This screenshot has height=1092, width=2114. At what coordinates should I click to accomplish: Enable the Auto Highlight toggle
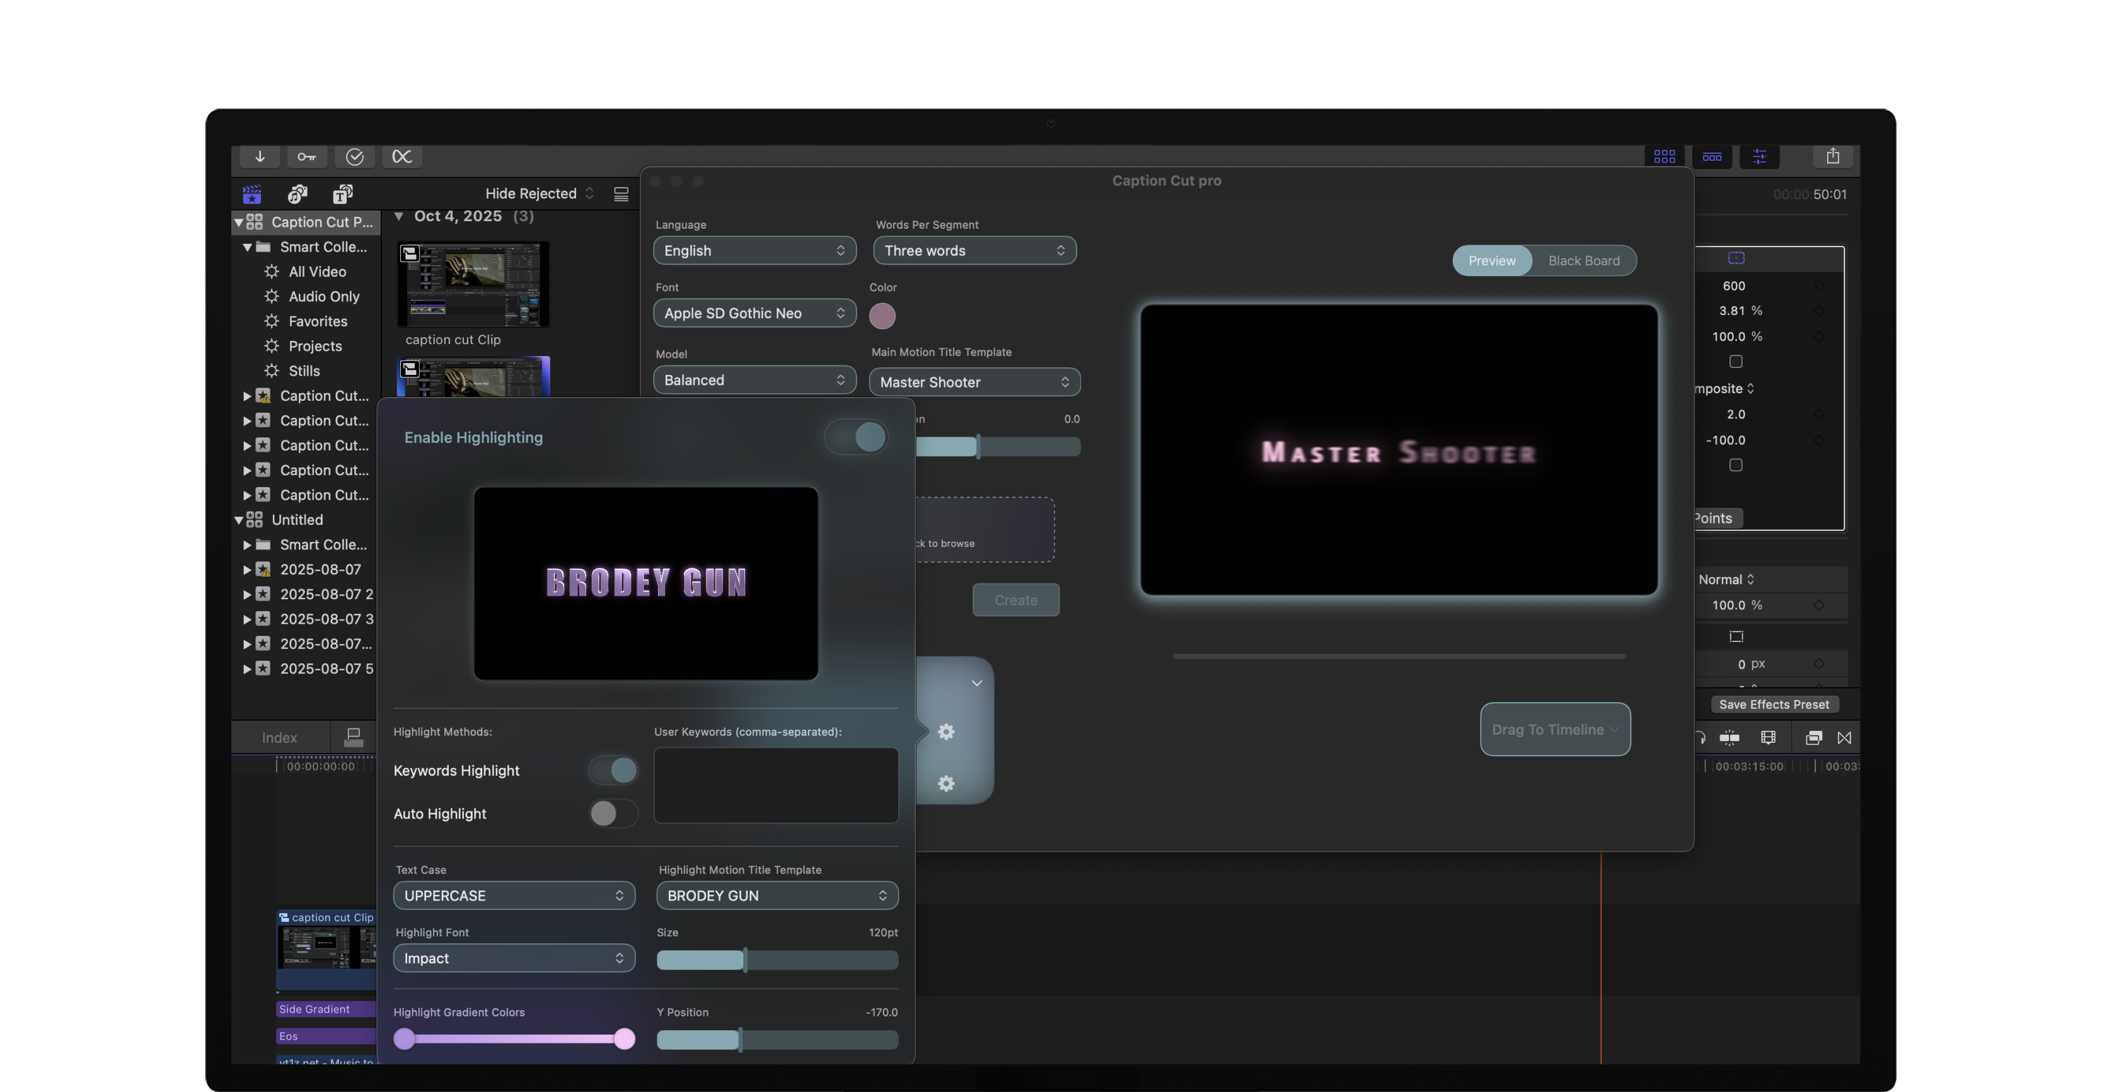pyautogui.click(x=613, y=814)
